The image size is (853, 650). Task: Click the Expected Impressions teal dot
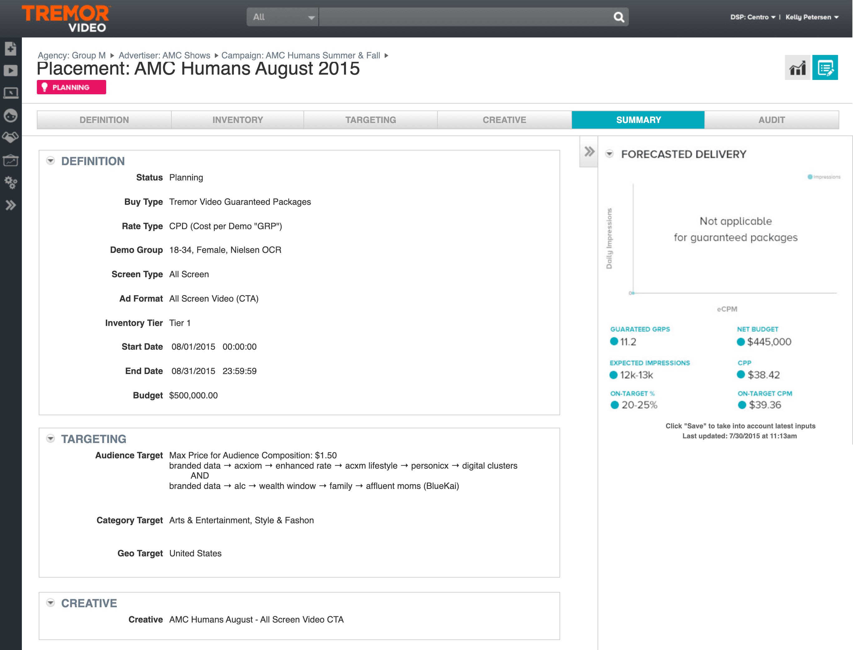point(614,375)
